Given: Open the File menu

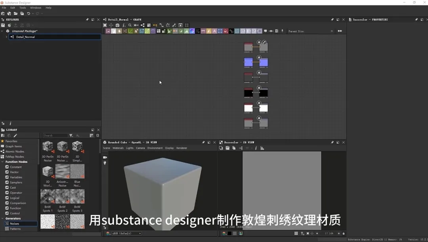Looking at the screenshot, I should [4, 8].
